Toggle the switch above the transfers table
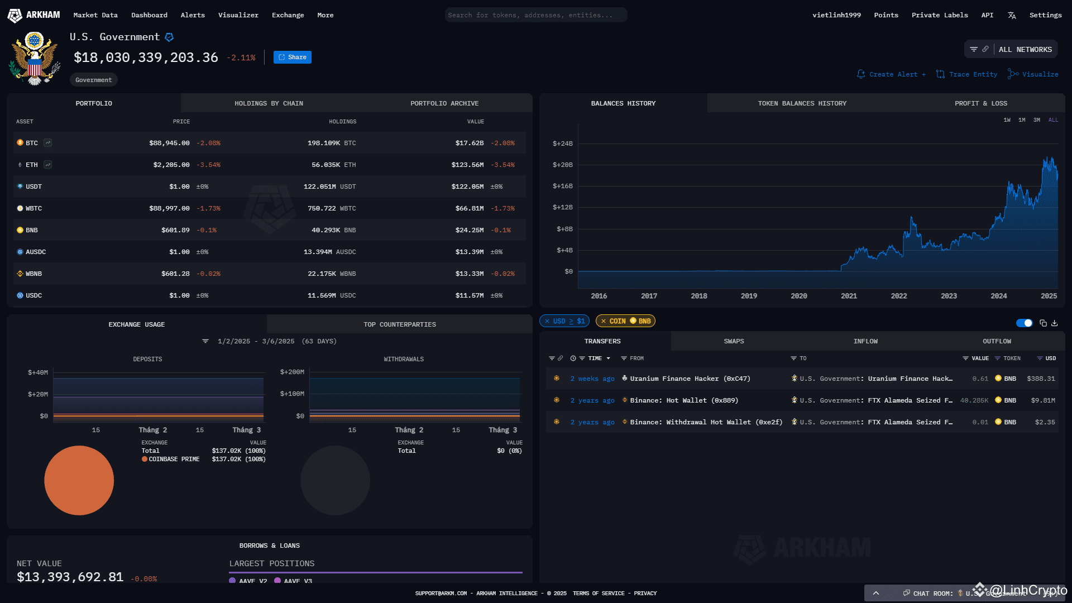This screenshot has height=603, width=1072. pyautogui.click(x=1024, y=323)
